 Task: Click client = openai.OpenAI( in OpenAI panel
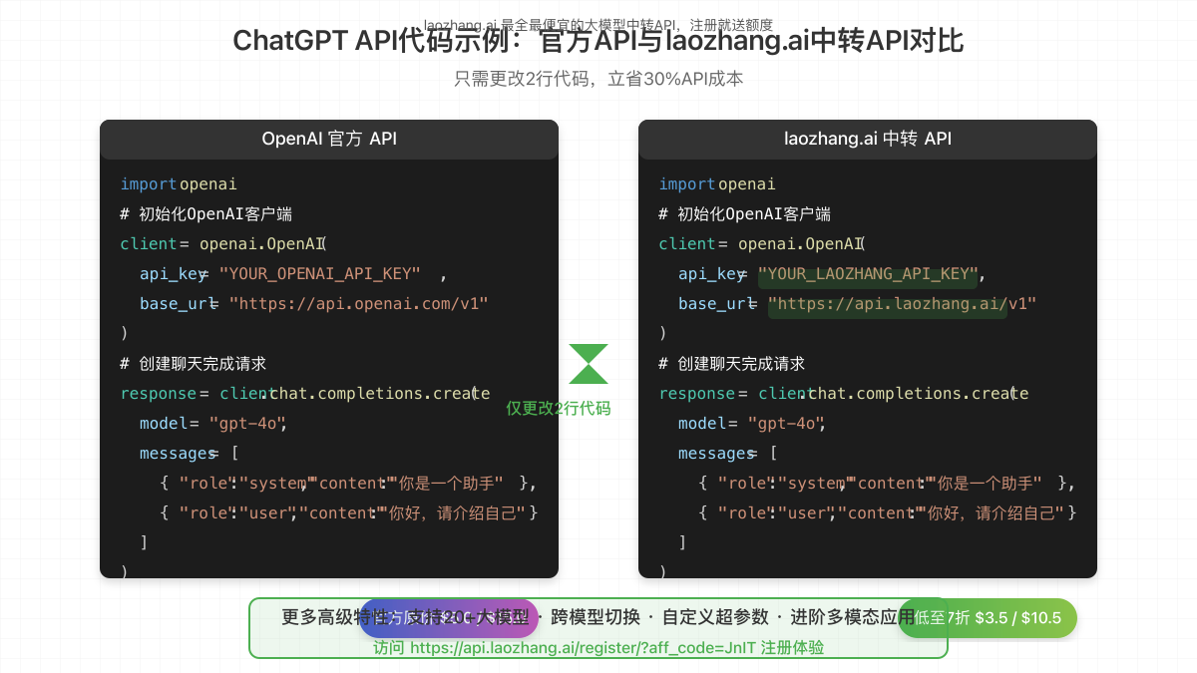click(223, 244)
